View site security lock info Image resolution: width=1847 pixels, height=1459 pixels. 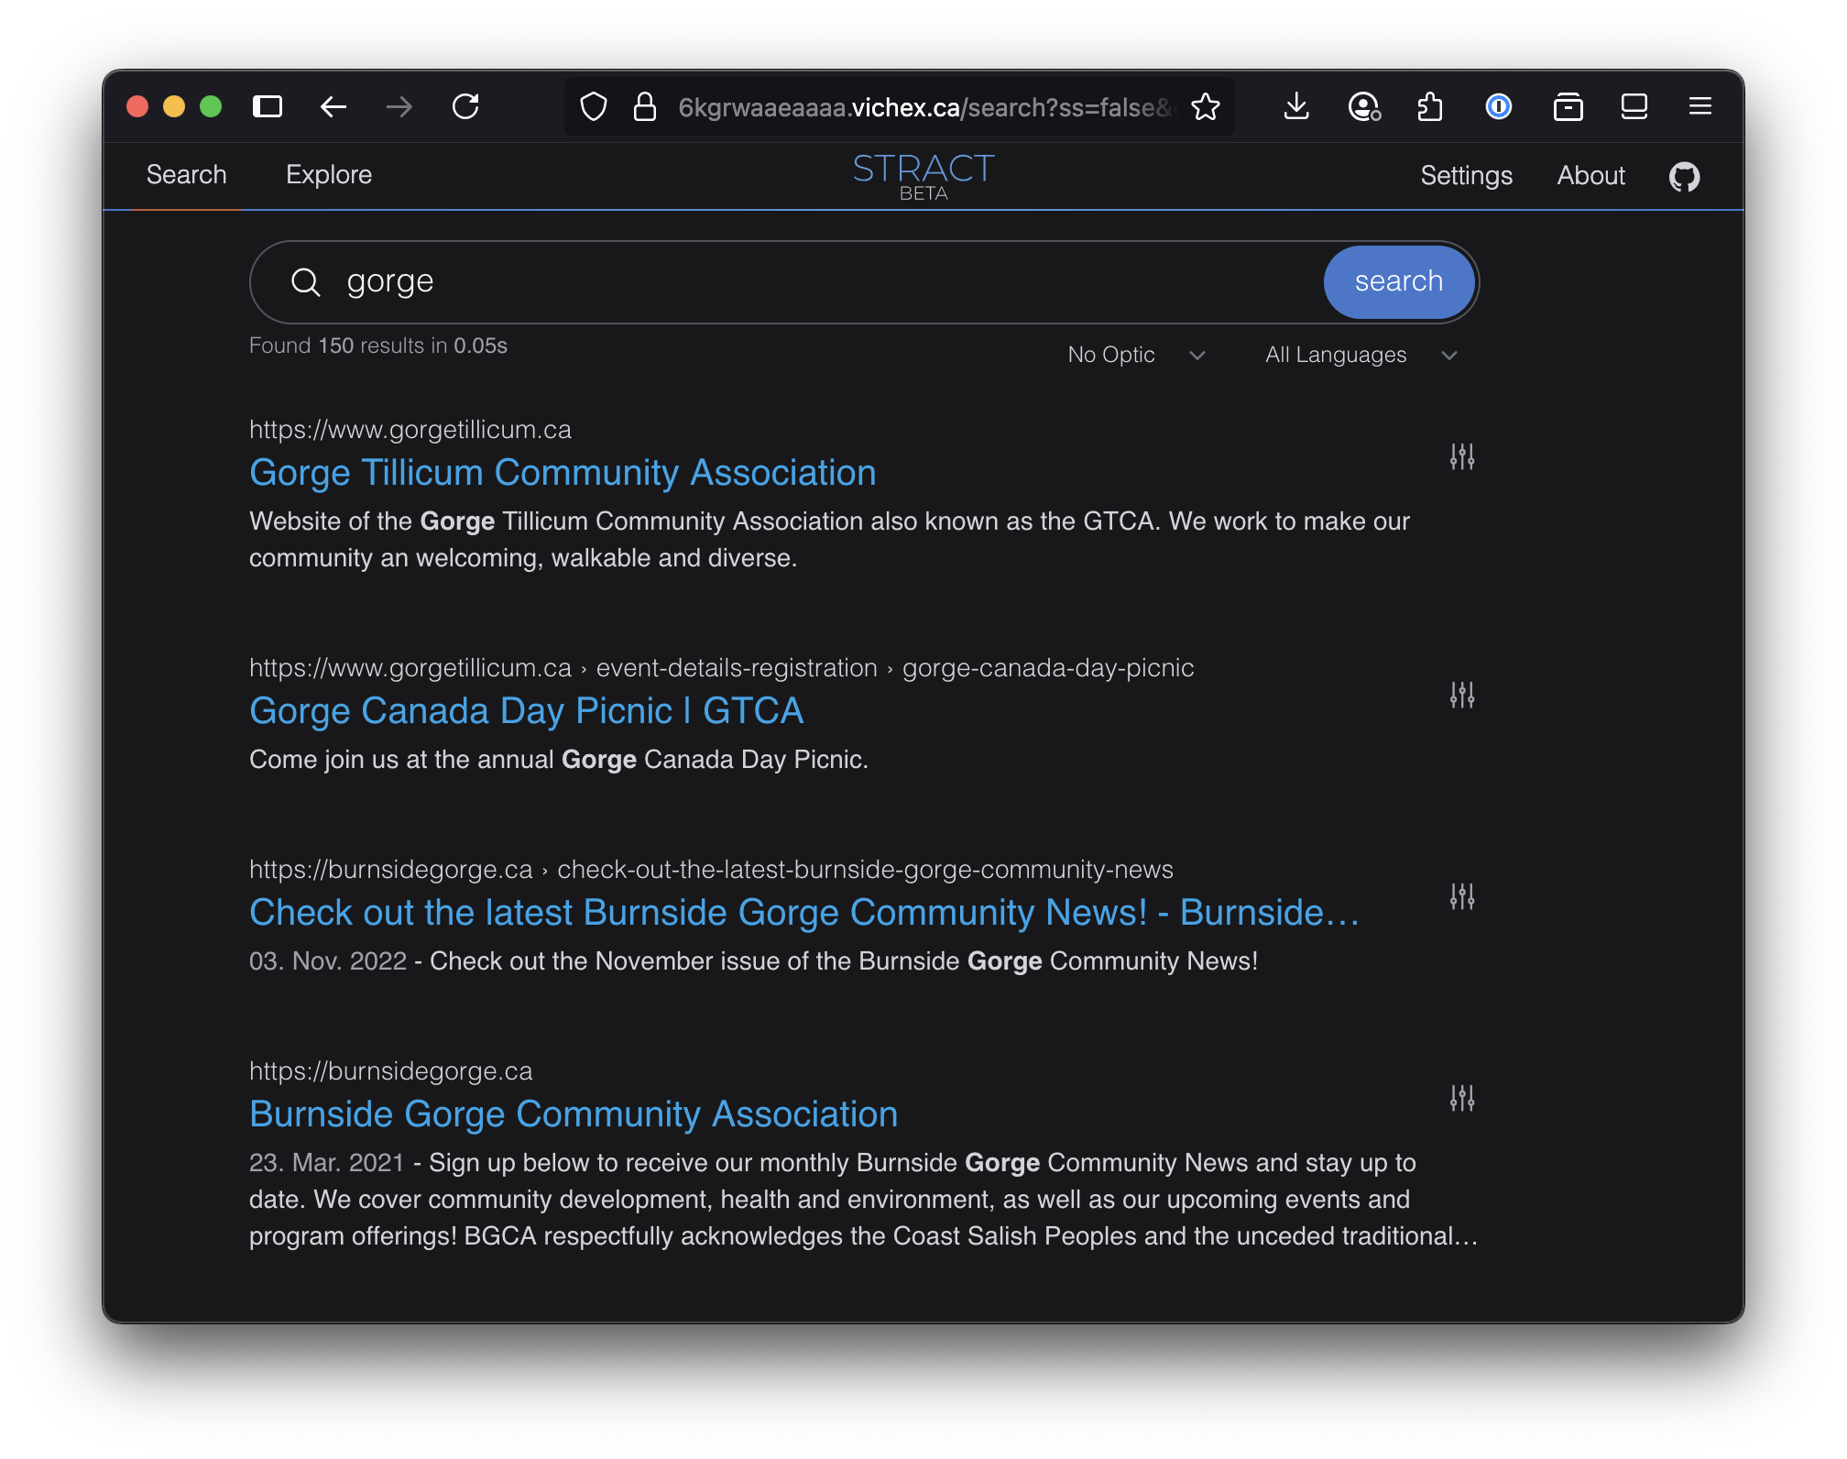645,107
